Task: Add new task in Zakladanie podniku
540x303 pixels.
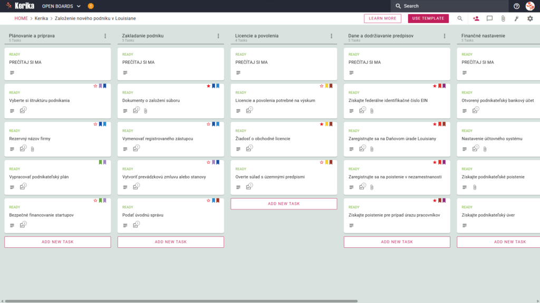Action: tap(171, 242)
